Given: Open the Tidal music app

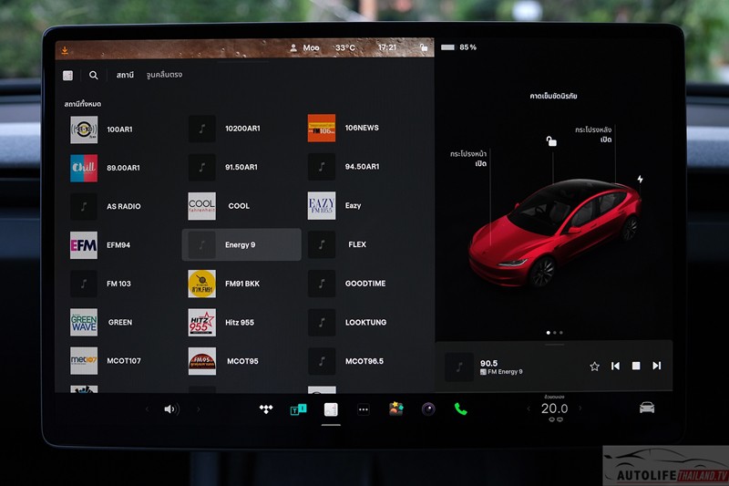Looking at the screenshot, I should [266, 409].
